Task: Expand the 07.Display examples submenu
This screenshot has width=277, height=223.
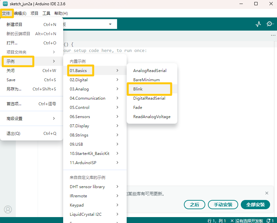Action: pos(95,126)
